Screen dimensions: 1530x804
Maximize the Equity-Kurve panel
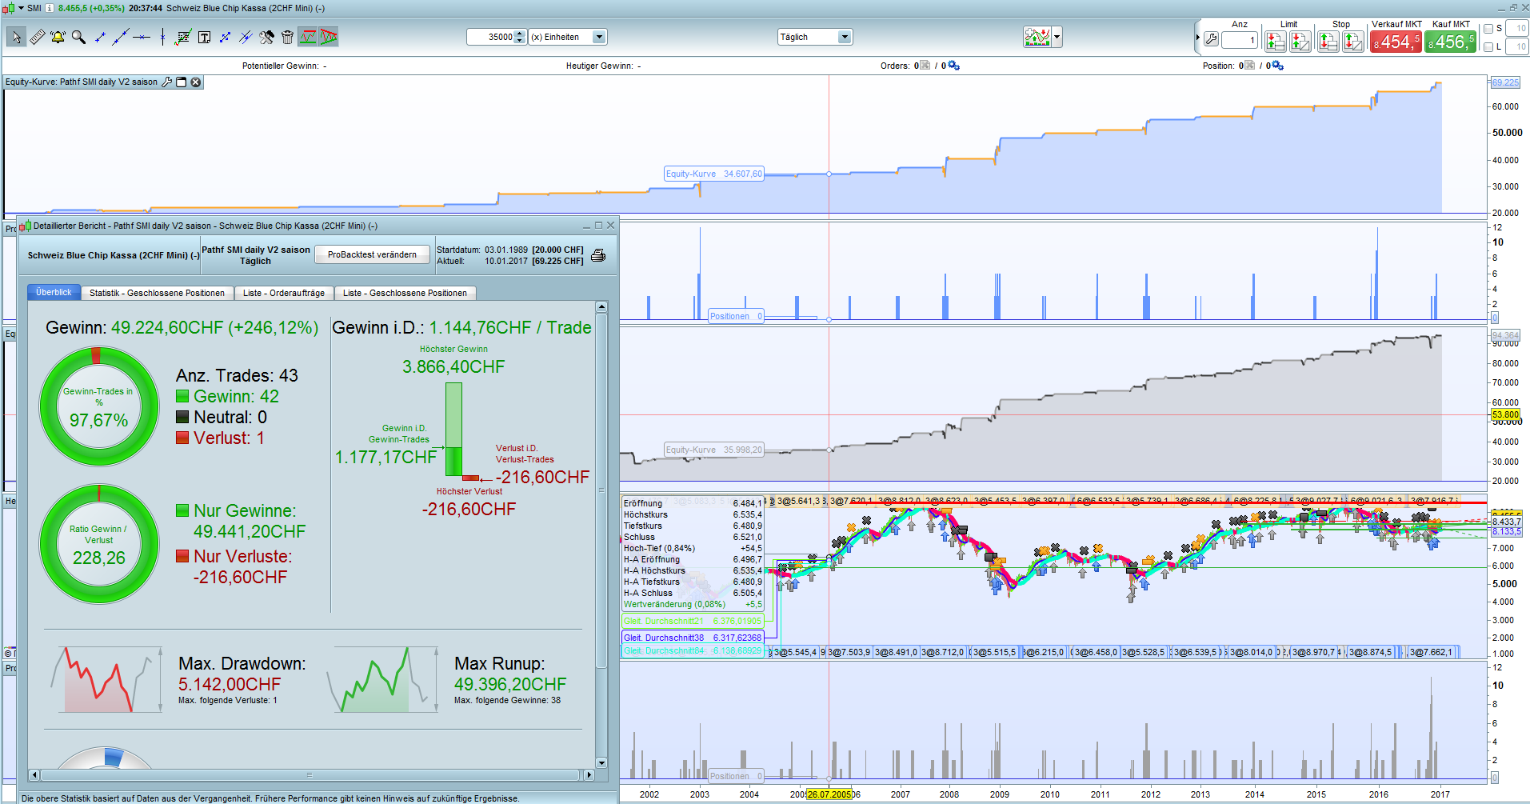pyautogui.click(x=182, y=82)
